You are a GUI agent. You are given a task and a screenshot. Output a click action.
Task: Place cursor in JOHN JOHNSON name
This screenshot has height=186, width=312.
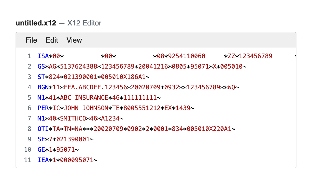coord(86,108)
